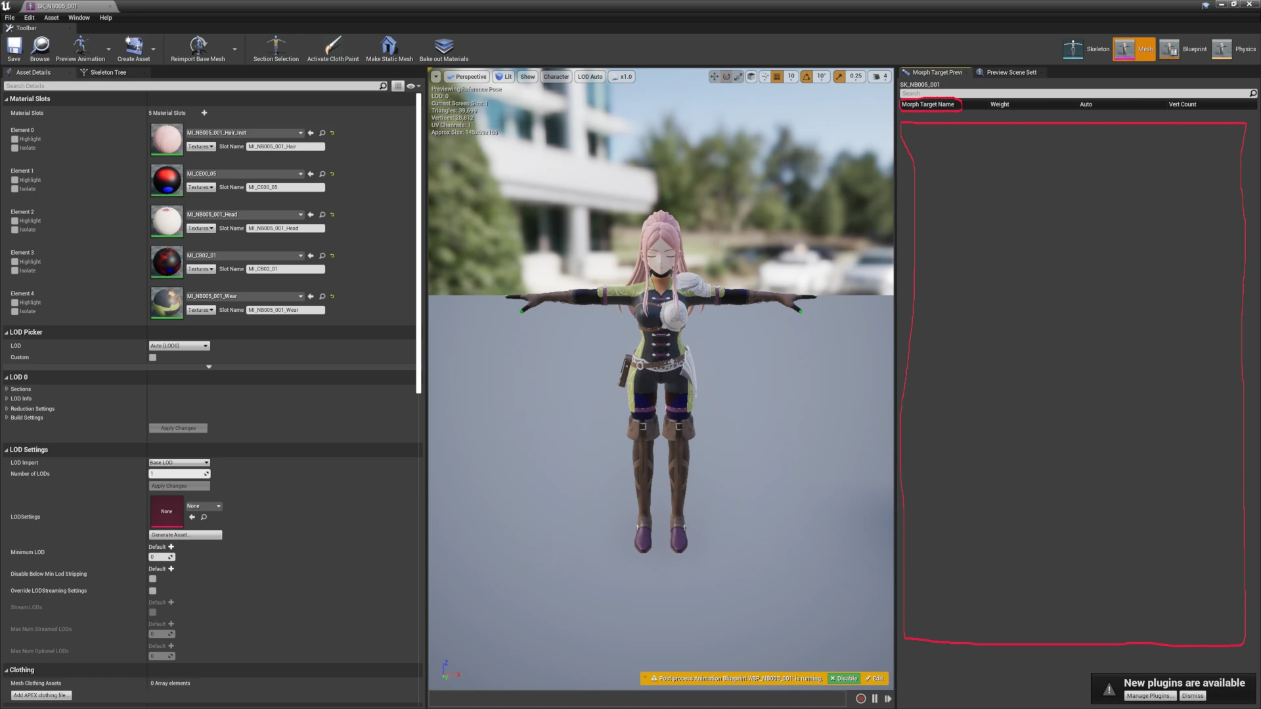This screenshot has height=709, width=1261.
Task: Toggle rotate gizmo mode in viewport
Action: point(726,77)
